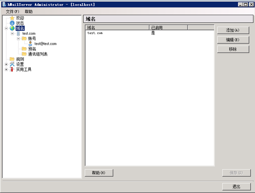Click the folder icon beside 通讯组列表
Screen dimensions: 255x193
click(24, 54)
